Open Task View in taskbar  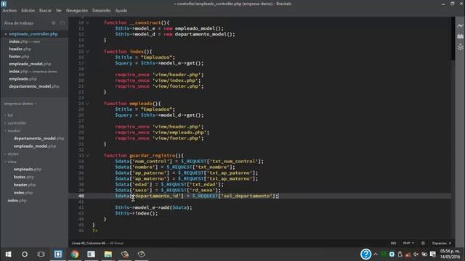pyautogui.click(x=41, y=254)
